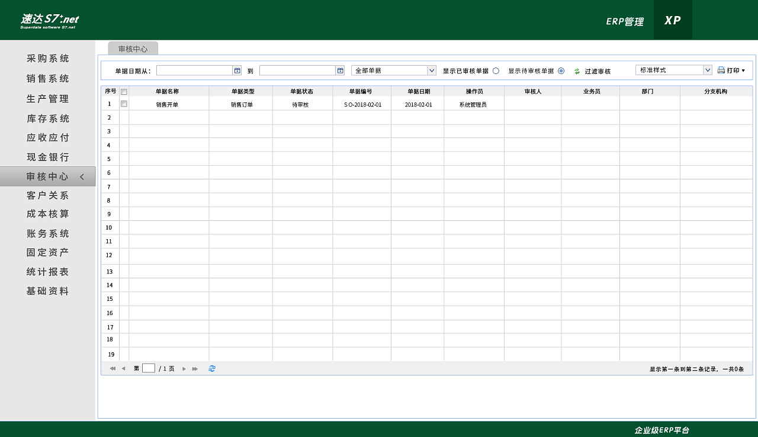The image size is (758, 437).
Task: Open 采购系统 in the sidebar
Action: coord(48,59)
